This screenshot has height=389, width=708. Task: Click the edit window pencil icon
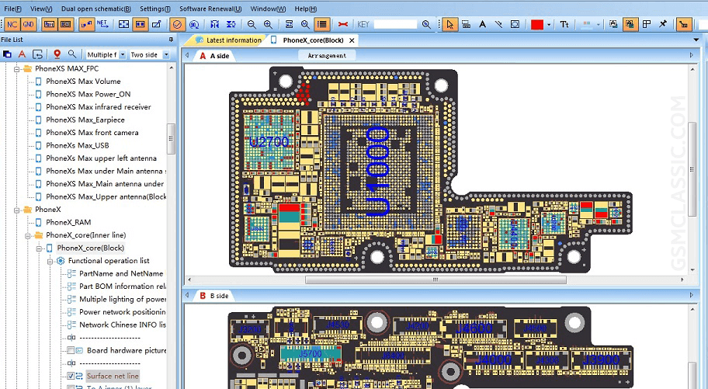(157, 24)
